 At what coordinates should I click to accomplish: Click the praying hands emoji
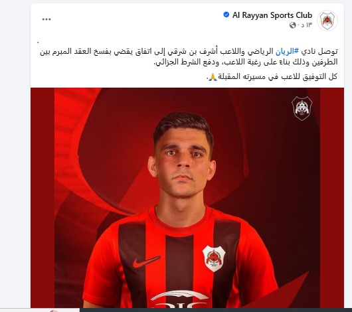point(213,77)
